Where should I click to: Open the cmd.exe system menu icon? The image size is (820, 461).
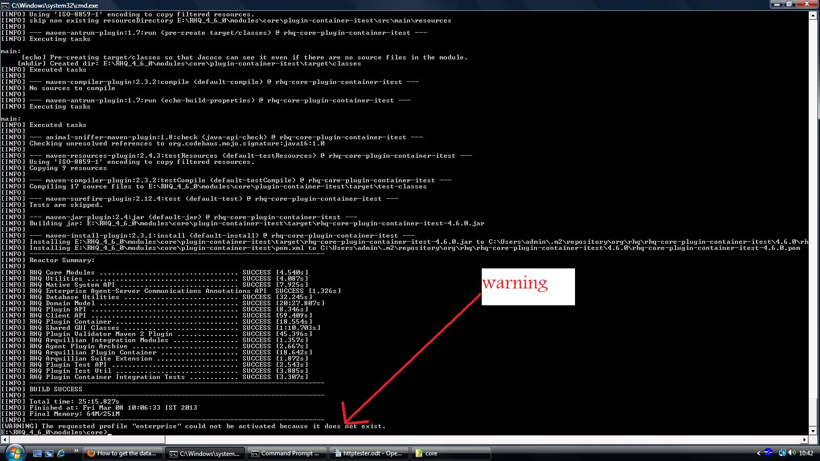(x=5, y=5)
